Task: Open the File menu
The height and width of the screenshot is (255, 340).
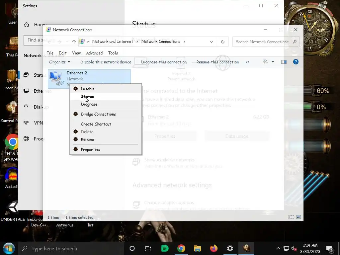Action: (50, 53)
